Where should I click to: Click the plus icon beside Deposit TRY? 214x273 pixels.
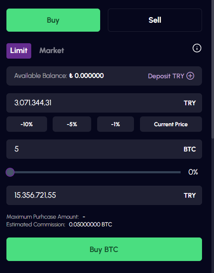coord(190,76)
